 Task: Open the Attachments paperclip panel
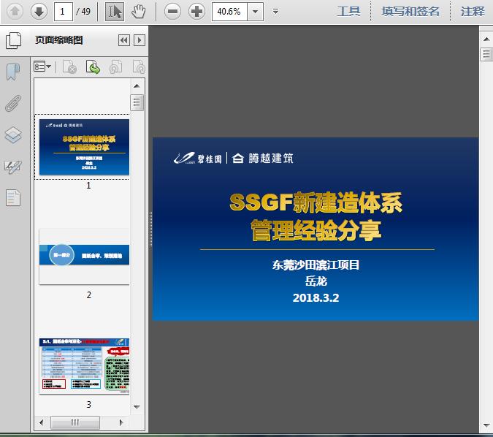click(x=13, y=103)
